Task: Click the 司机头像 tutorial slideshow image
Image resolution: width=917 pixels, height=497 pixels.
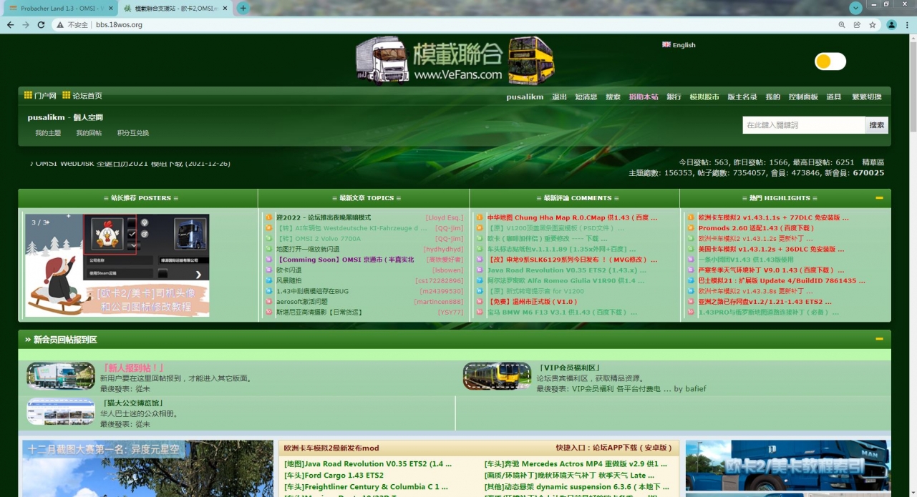Action: tap(117, 265)
